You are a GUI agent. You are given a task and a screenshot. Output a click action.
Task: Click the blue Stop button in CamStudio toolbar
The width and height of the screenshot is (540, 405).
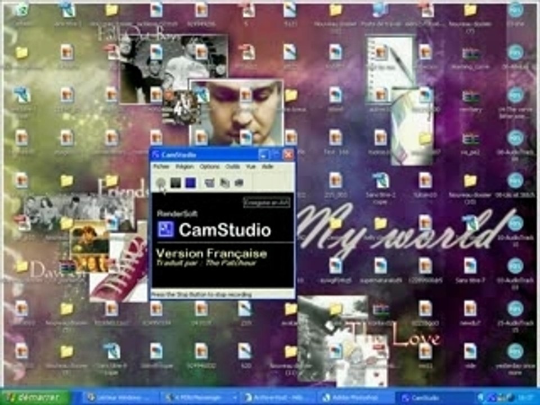(x=190, y=182)
